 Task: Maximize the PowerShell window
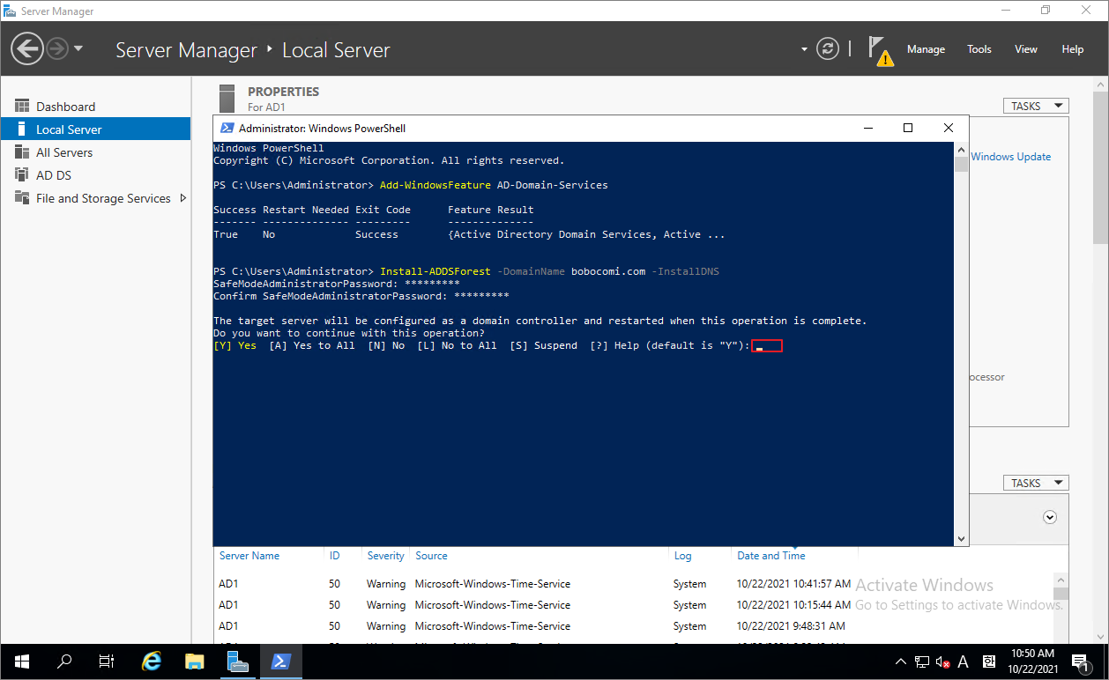click(x=908, y=128)
